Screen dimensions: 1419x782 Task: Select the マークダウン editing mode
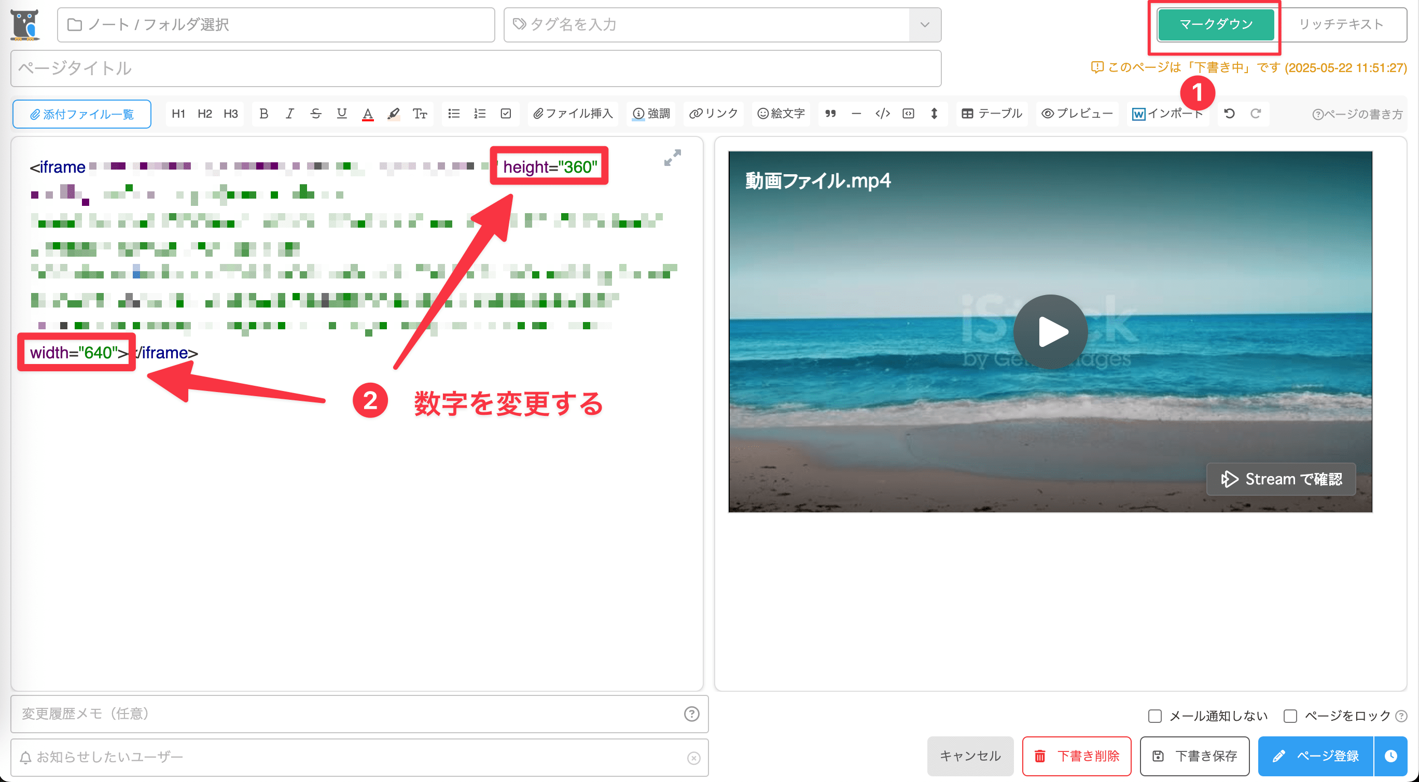click(x=1216, y=24)
